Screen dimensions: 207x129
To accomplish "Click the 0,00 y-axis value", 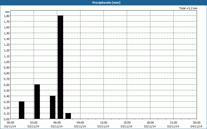I will [7, 119].
